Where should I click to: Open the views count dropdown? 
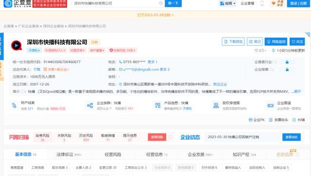(x=260, y=51)
